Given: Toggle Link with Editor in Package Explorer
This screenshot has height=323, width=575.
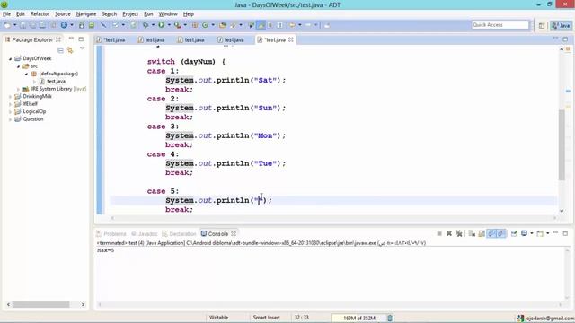Looking at the screenshot, I should tap(70, 50).
